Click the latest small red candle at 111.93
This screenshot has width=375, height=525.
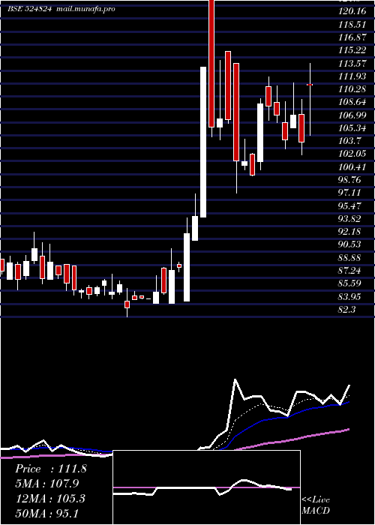tap(310, 85)
